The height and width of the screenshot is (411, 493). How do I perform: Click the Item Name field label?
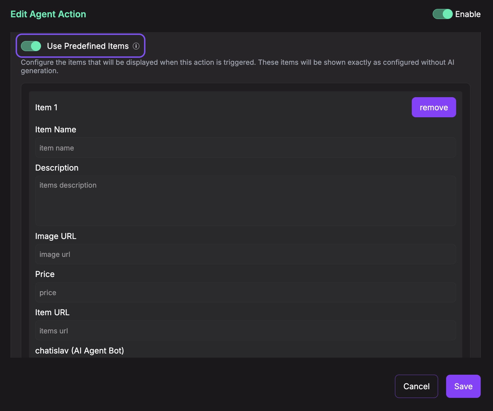point(56,129)
